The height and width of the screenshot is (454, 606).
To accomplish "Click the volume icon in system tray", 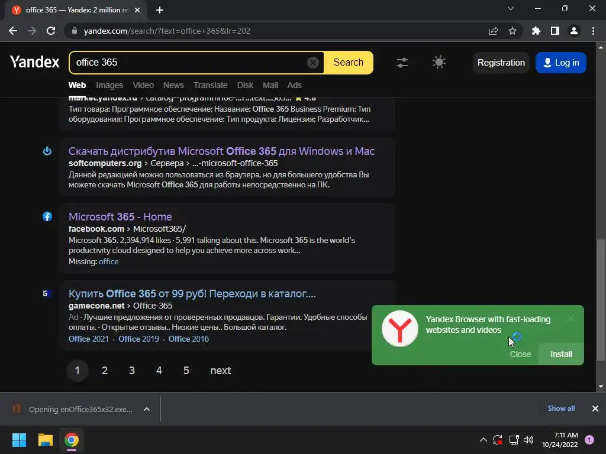I will pos(528,440).
